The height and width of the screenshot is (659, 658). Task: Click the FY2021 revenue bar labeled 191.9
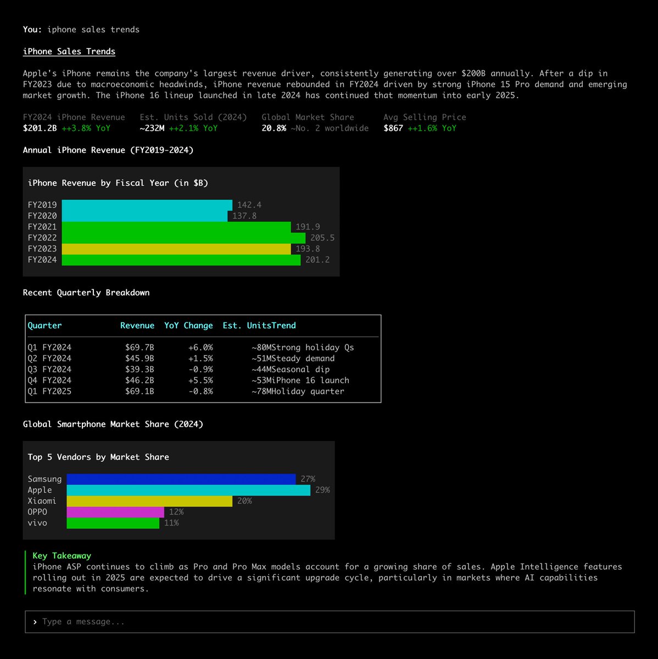(176, 227)
